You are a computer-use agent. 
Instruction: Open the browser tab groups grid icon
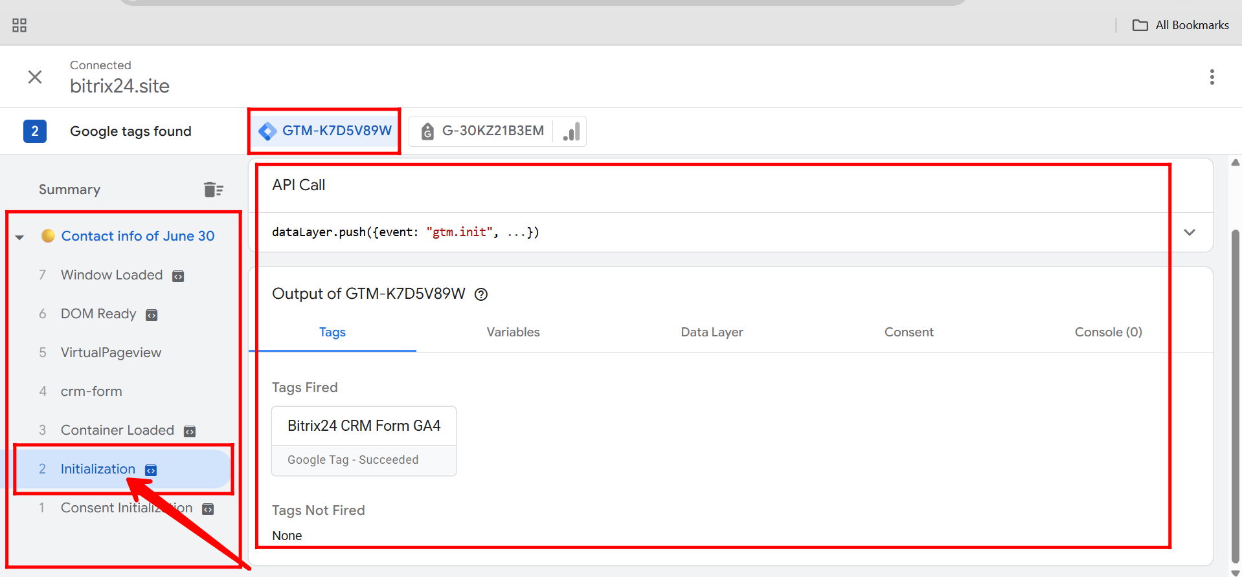pyautogui.click(x=19, y=25)
